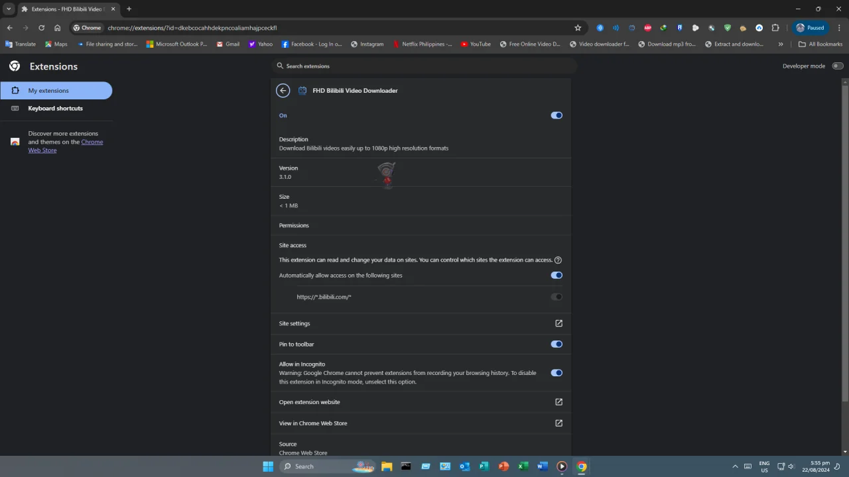Viewport: 849px width, 477px height.
Task: Click the Chrome Web Store link
Action: coord(66,146)
